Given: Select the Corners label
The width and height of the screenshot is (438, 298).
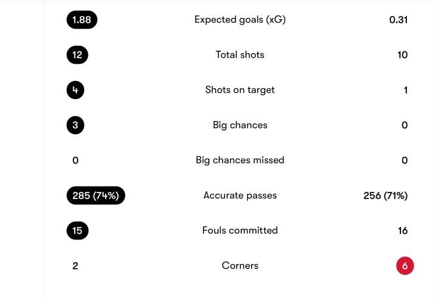Looking at the screenshot, I should pyautogui.click(x=240, y=266).
